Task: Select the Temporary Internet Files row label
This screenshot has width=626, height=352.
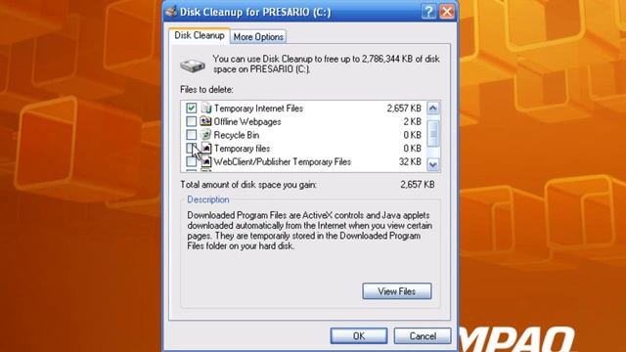Action: click(258, 109)
